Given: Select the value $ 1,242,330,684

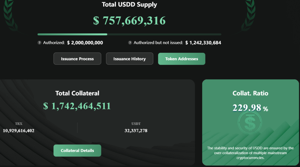Looking at the screenshot, I should point(203,43).
